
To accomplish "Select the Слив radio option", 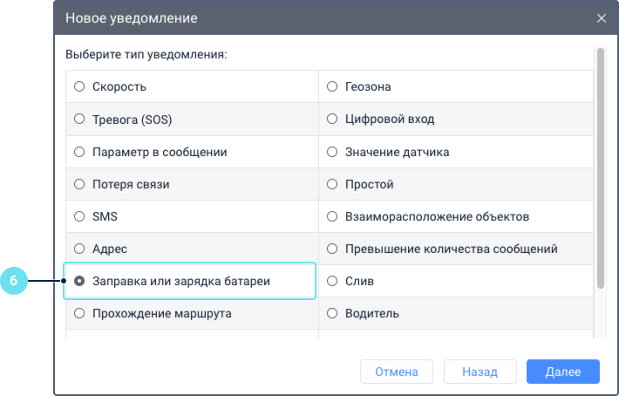I will [331, 281].
